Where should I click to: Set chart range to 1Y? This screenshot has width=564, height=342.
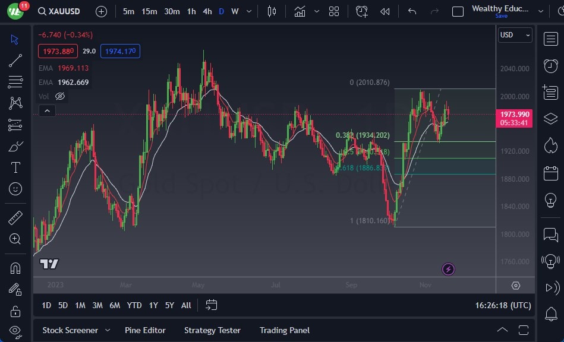coord(153,305)
